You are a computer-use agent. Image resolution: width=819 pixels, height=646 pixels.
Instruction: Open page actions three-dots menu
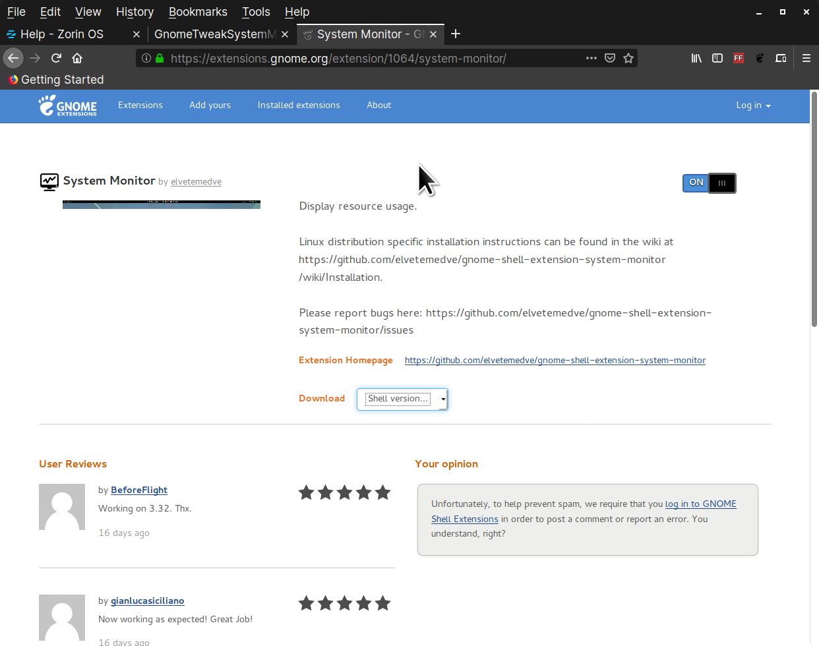pos(591,58)
